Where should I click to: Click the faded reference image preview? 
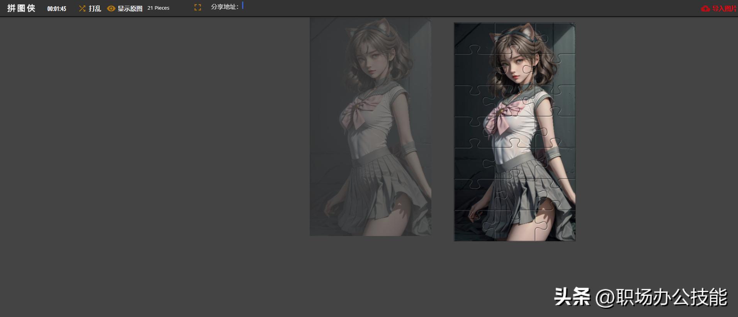pos(370,126)
